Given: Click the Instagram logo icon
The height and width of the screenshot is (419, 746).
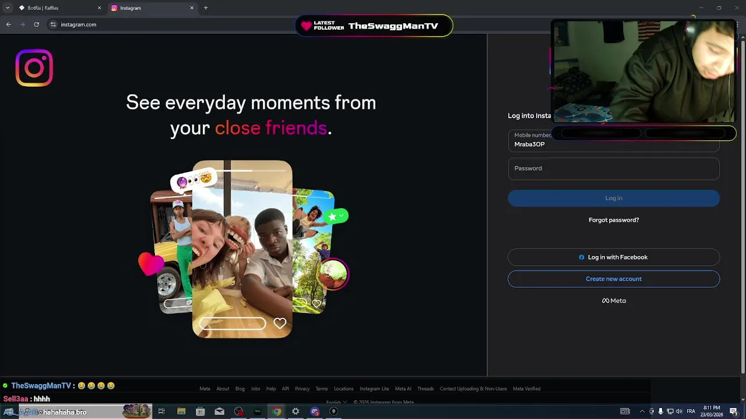Looking at the screenshot, I should [x=34, y=68].
